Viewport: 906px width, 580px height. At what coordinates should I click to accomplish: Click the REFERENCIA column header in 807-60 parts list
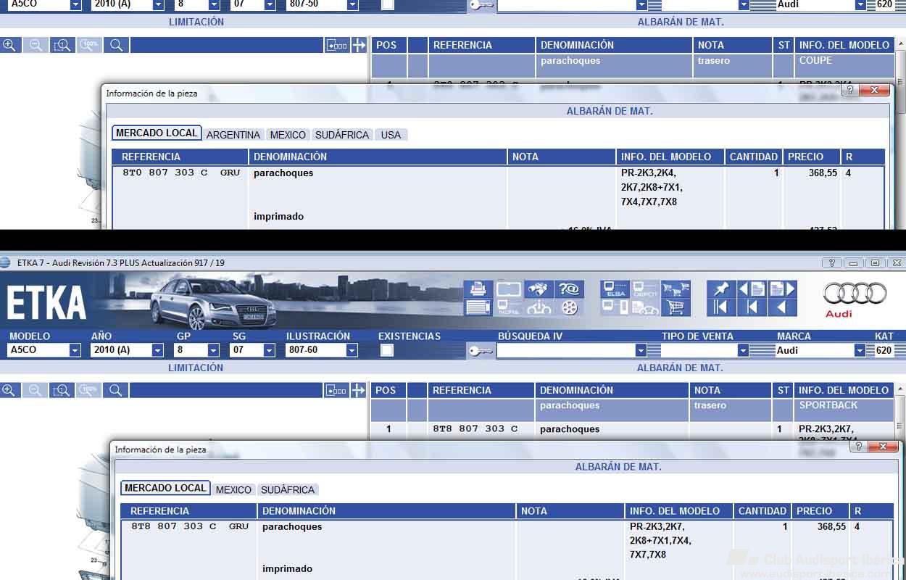[x=481, y=390]
